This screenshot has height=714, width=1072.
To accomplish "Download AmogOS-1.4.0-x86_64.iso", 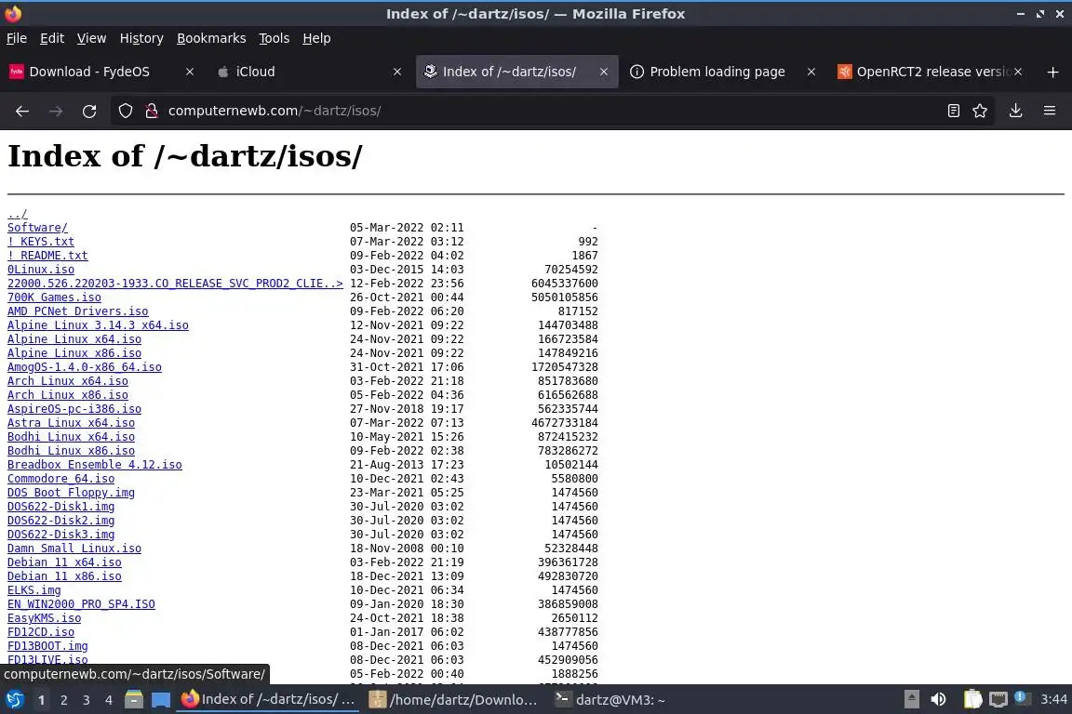I will (x=85, y=367).
